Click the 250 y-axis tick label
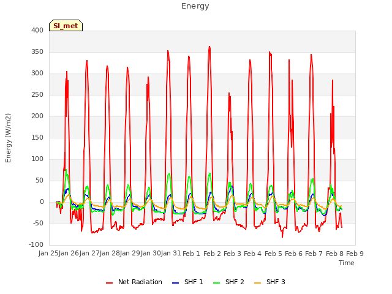The height and width of the screenshot is (294, 392). (x=37, y=95)
